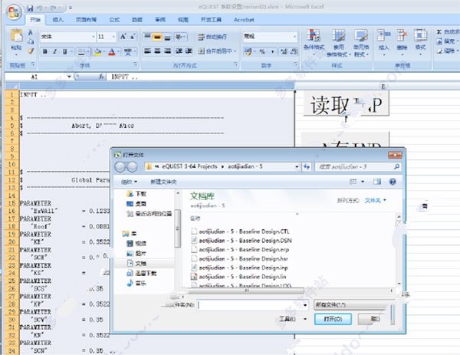This screenshot has width=460, height=355.
Task: Open the Name Box dropdown arrow
Action: coord(69,77)
